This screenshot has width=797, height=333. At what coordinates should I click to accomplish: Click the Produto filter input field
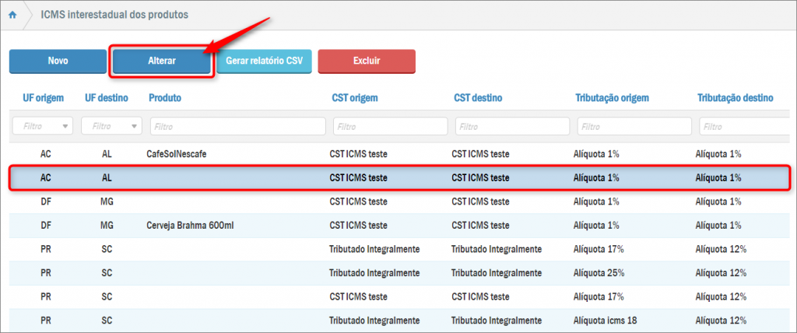tap(237, 125)
